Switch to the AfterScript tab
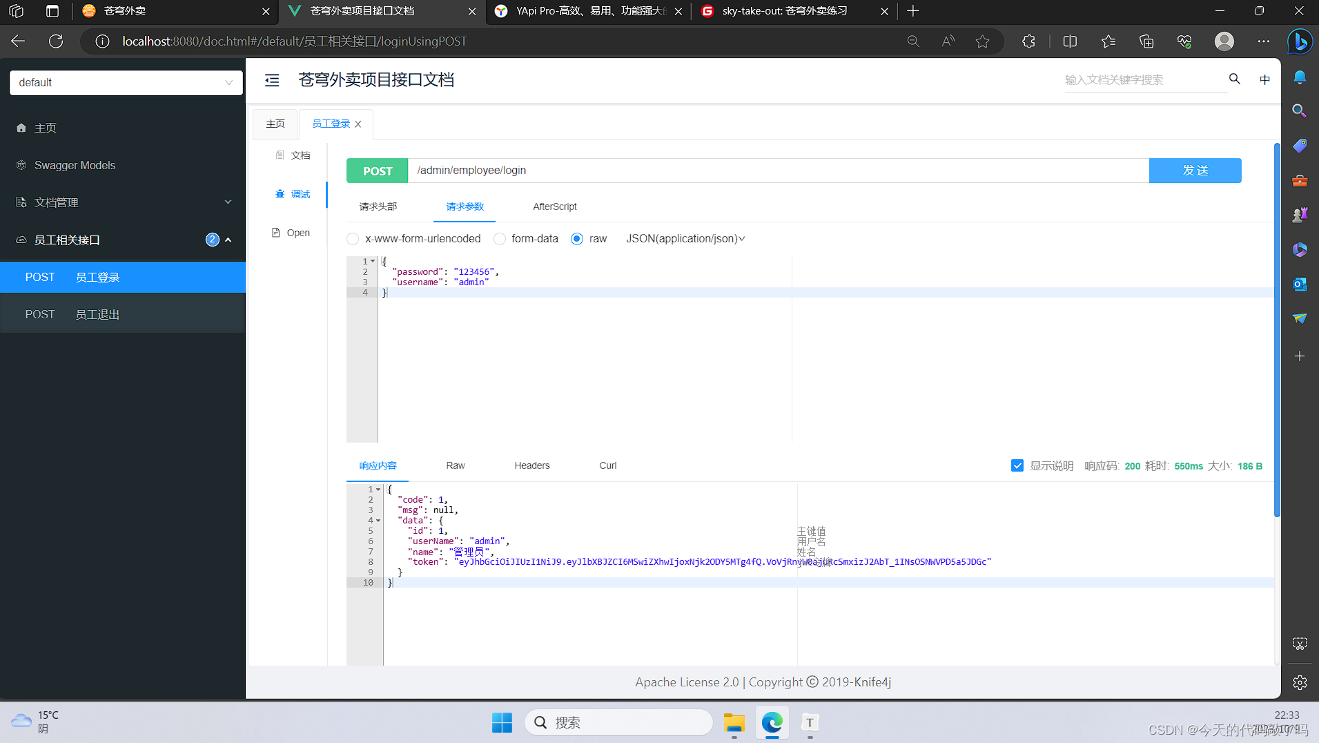This screenshot has width=1319, height=743. coord(554,206)
